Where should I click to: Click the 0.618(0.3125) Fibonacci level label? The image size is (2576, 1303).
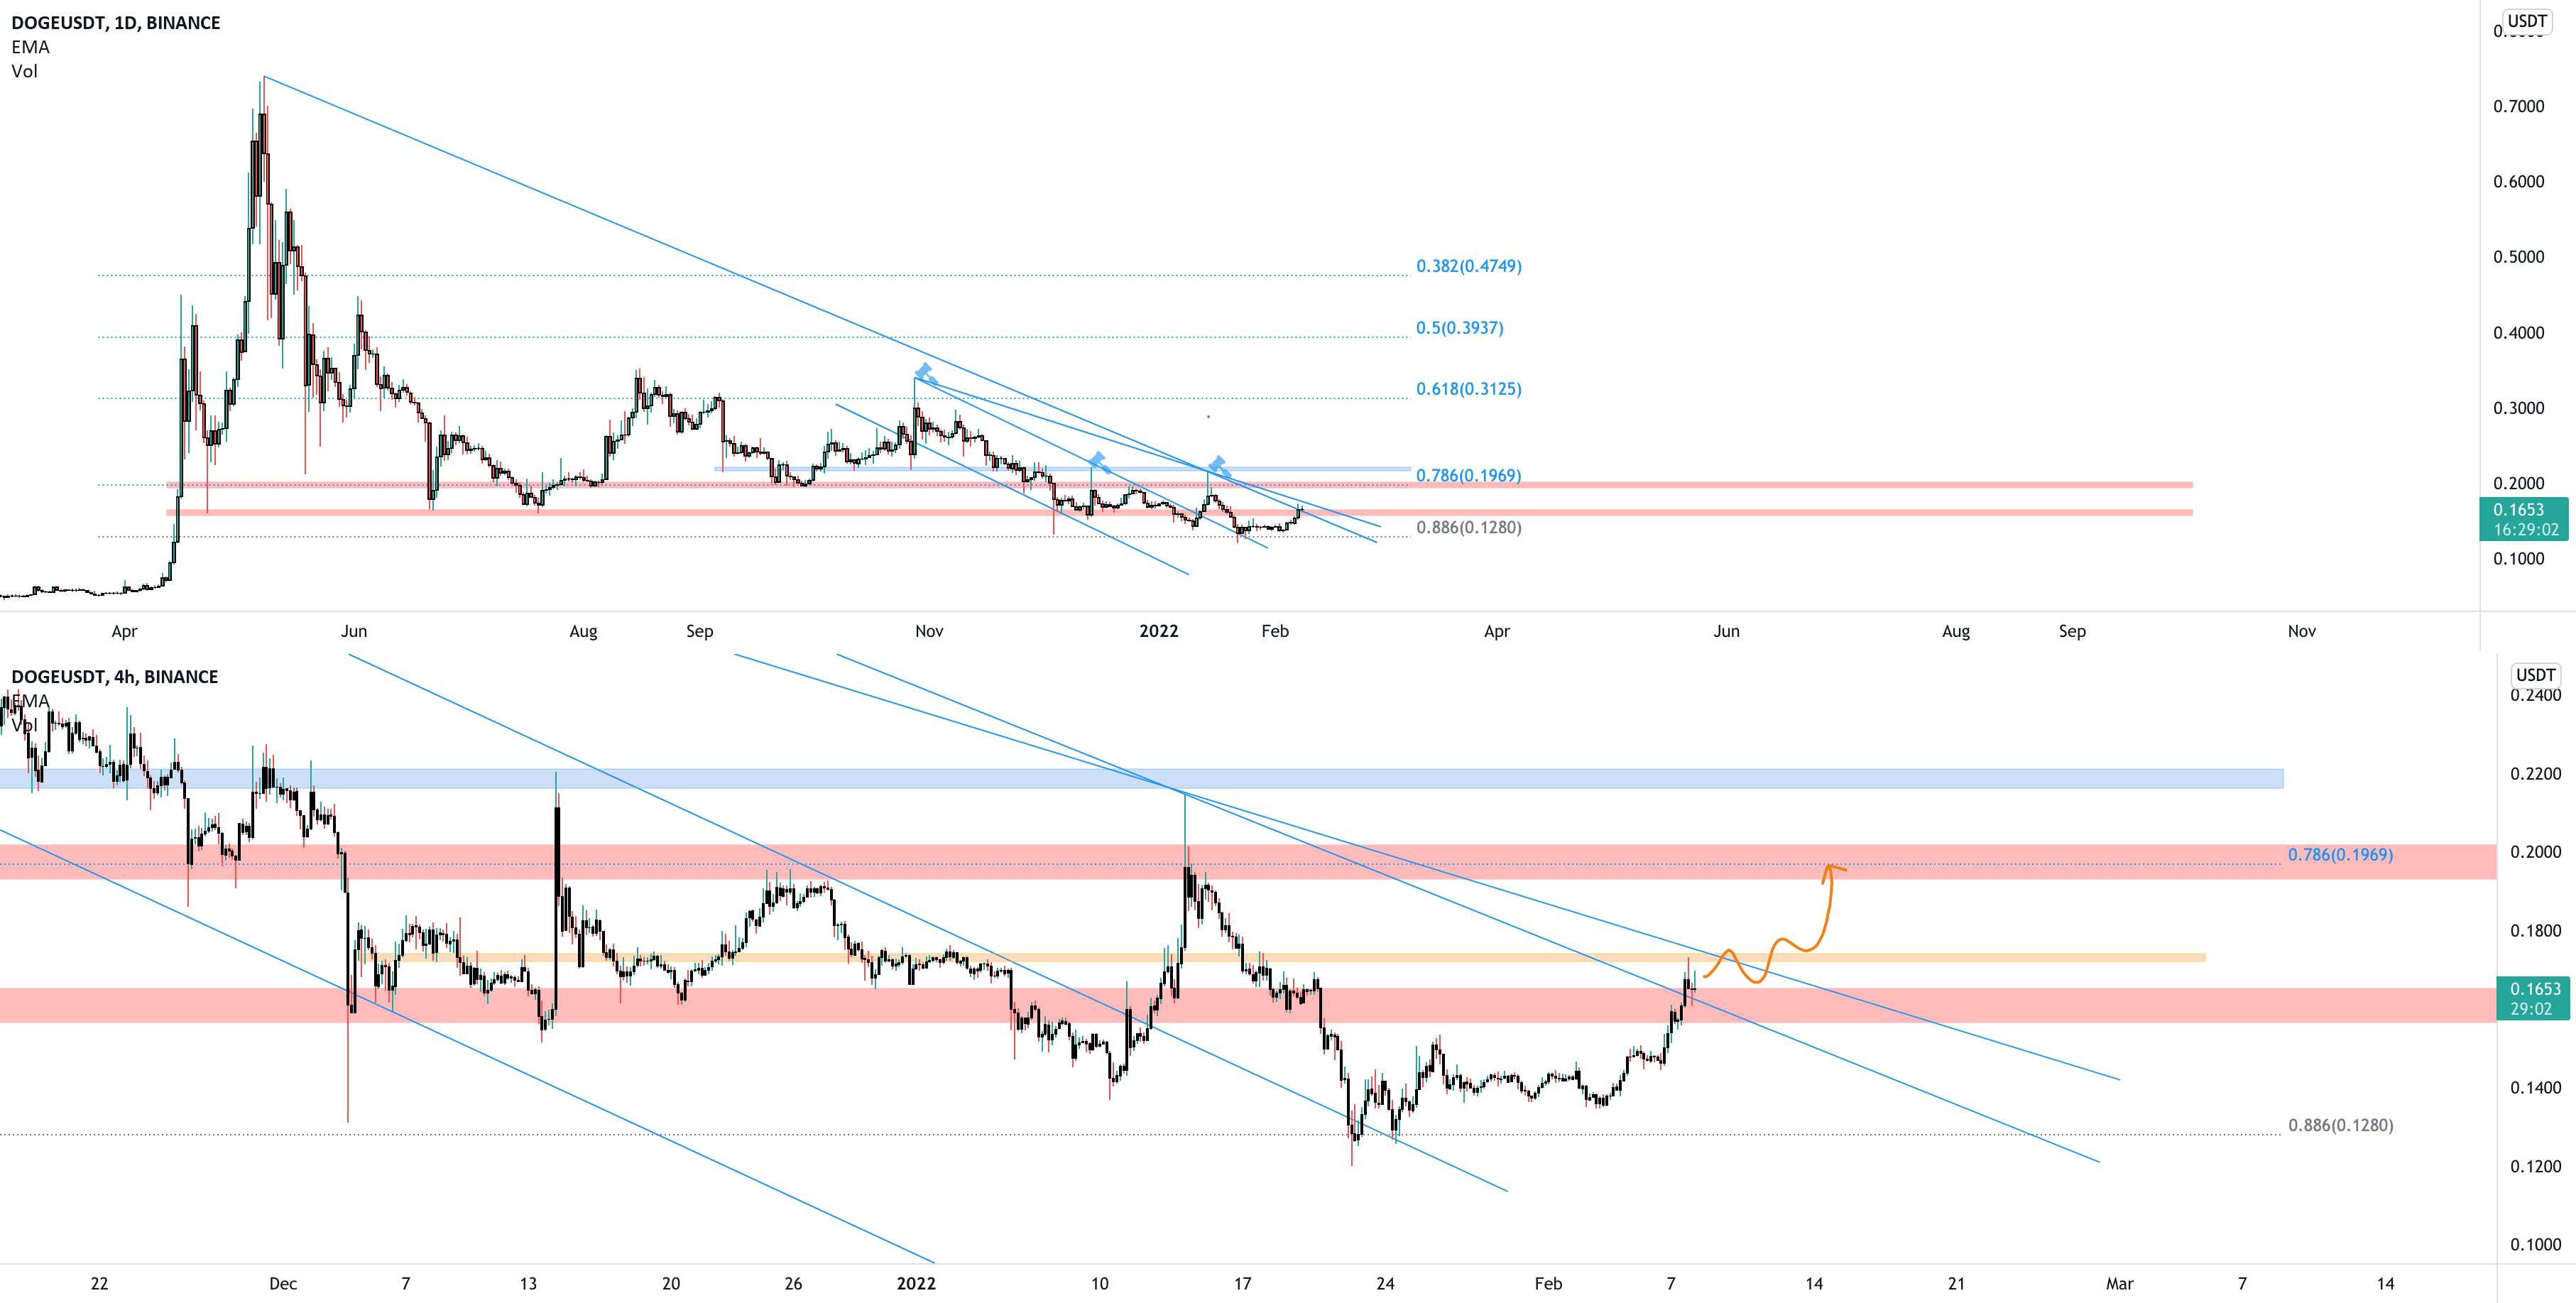point(1468,389)
